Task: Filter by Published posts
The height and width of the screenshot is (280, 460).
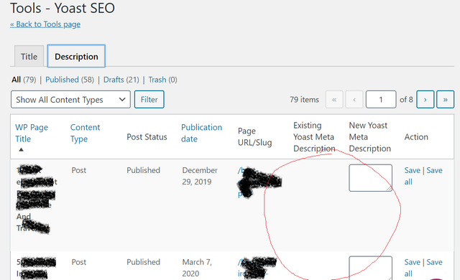Action: (62, 80)
